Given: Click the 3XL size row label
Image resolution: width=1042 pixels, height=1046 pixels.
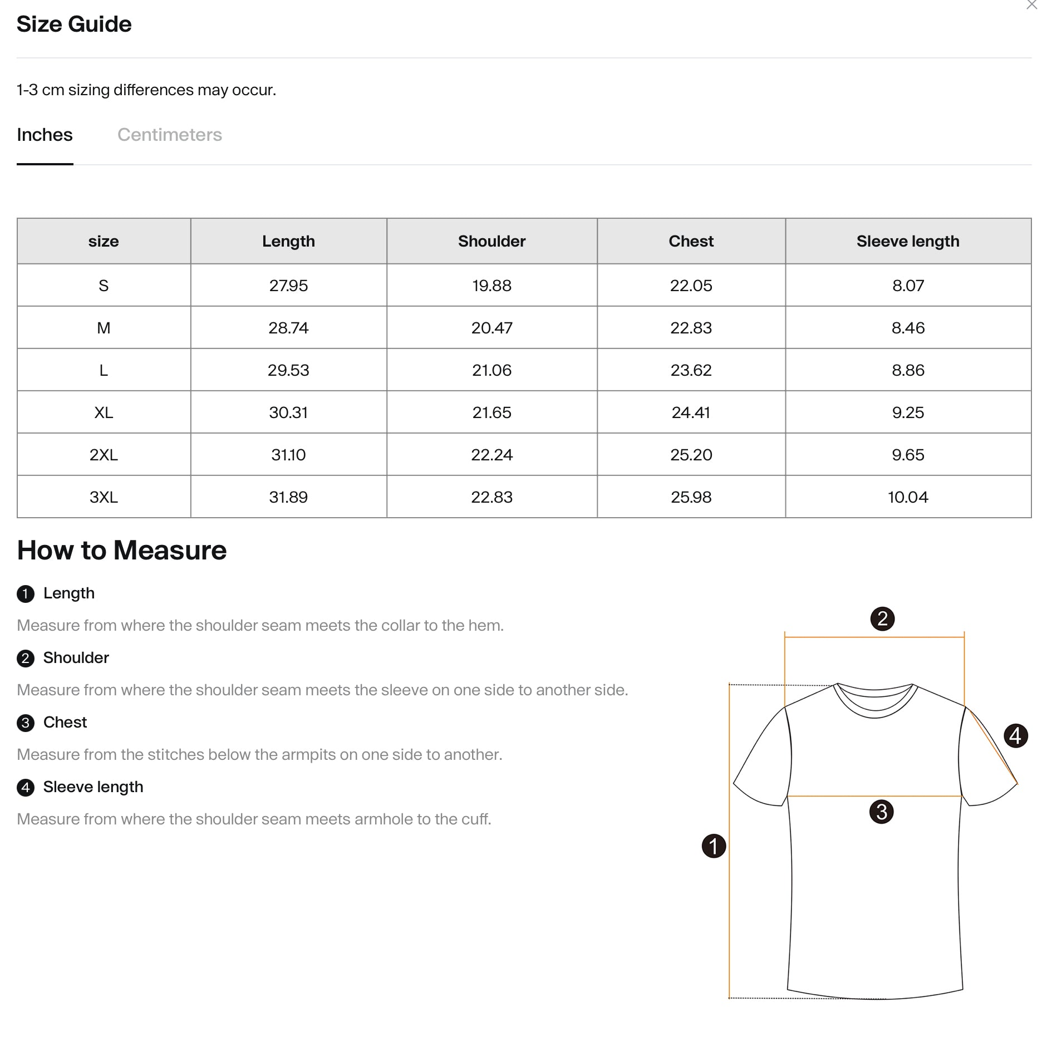Looking at the screenshot, I should [104, 497].
